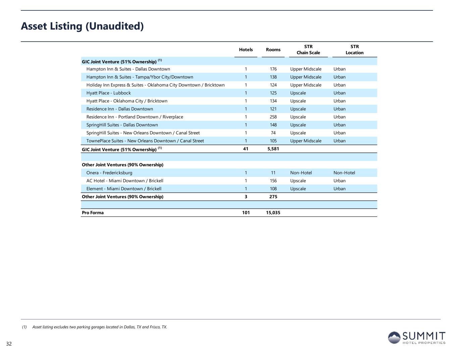Select "Urban" in the Element Miami row
The width and height of the screenshot is (458, 354).
(x=340, y=189)
